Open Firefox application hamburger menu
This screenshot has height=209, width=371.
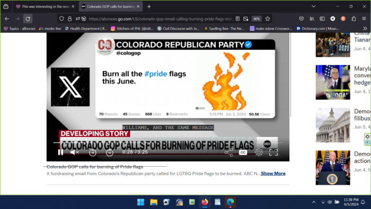pyautogui.click(x=364, y=19)
